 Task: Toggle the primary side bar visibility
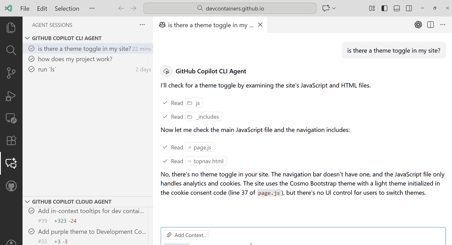pos(385,8)
